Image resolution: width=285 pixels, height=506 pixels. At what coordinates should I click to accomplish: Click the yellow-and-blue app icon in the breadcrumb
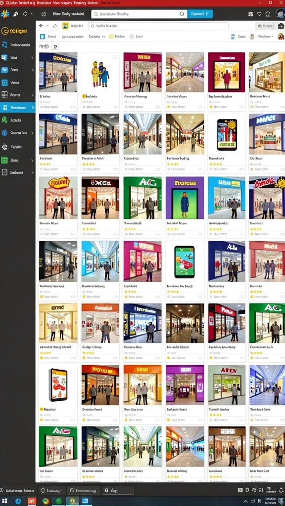pyautogui.click(x=65, y=26)
